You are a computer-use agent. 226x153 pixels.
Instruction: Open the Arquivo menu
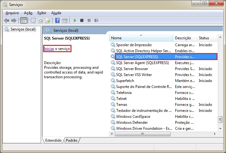pyautogui.click(x=12, y=13)
